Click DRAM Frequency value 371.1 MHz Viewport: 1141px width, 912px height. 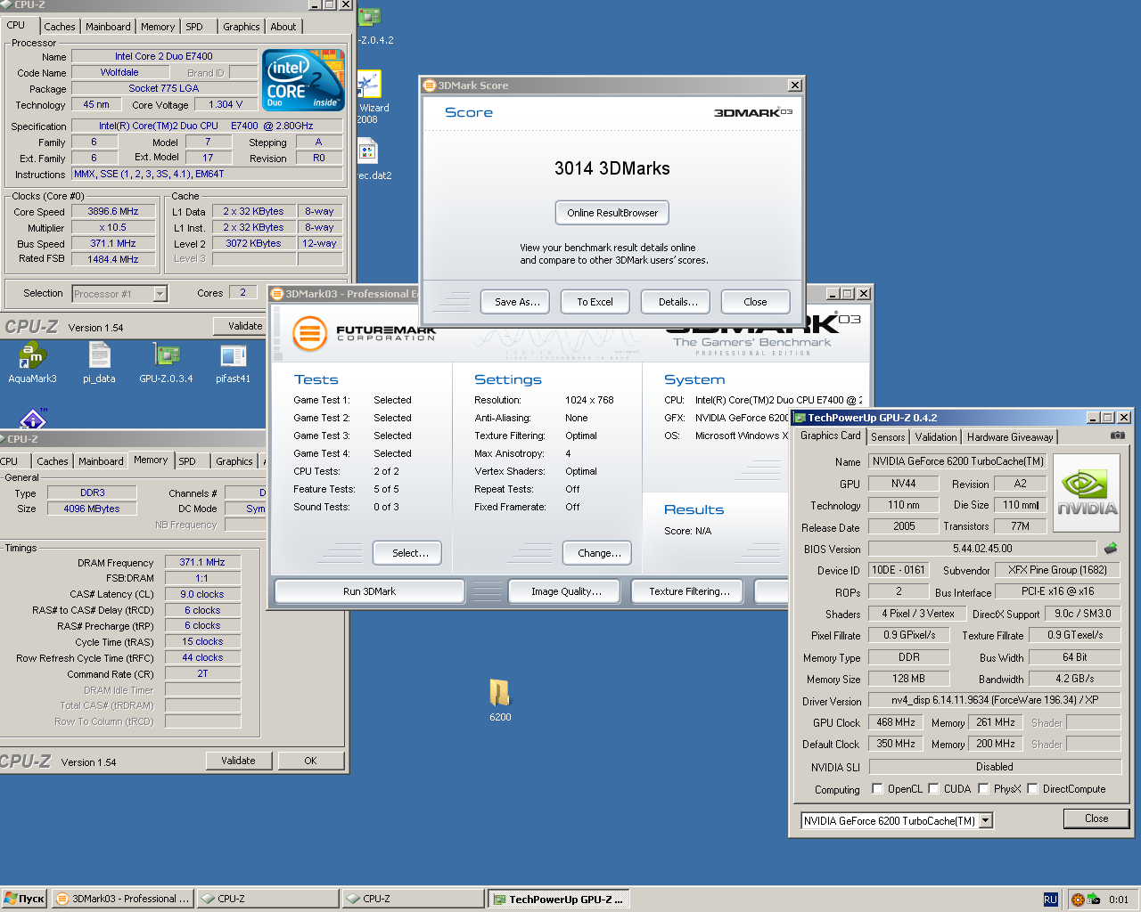tap(202, 562)
